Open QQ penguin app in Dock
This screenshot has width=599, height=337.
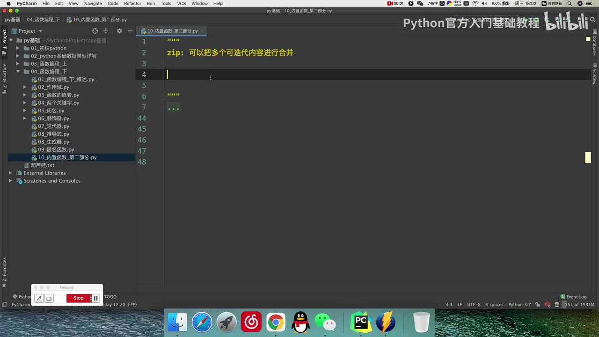[x=300, y=322]
